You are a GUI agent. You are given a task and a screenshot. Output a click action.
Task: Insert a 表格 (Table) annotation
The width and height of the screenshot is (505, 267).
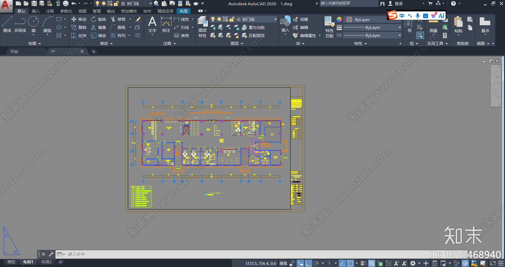click(181, 36)
